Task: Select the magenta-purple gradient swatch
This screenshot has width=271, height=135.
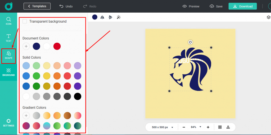Action: tap(26, 126)
